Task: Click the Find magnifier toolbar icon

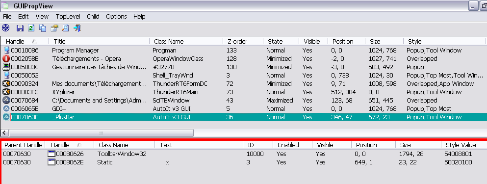Action: coord(65,28)
